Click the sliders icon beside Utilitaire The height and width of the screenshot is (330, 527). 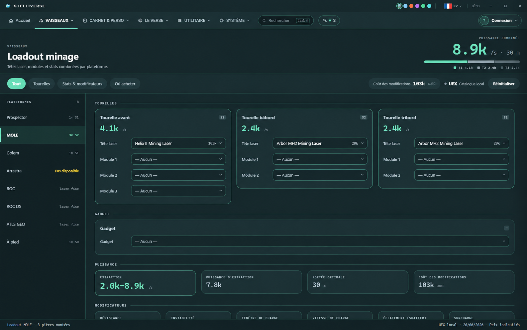tap(180, 21)
